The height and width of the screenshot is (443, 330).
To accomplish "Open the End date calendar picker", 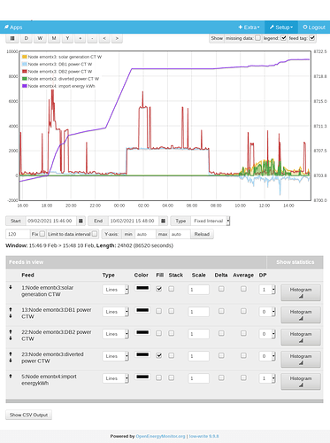I will point(163,221).
